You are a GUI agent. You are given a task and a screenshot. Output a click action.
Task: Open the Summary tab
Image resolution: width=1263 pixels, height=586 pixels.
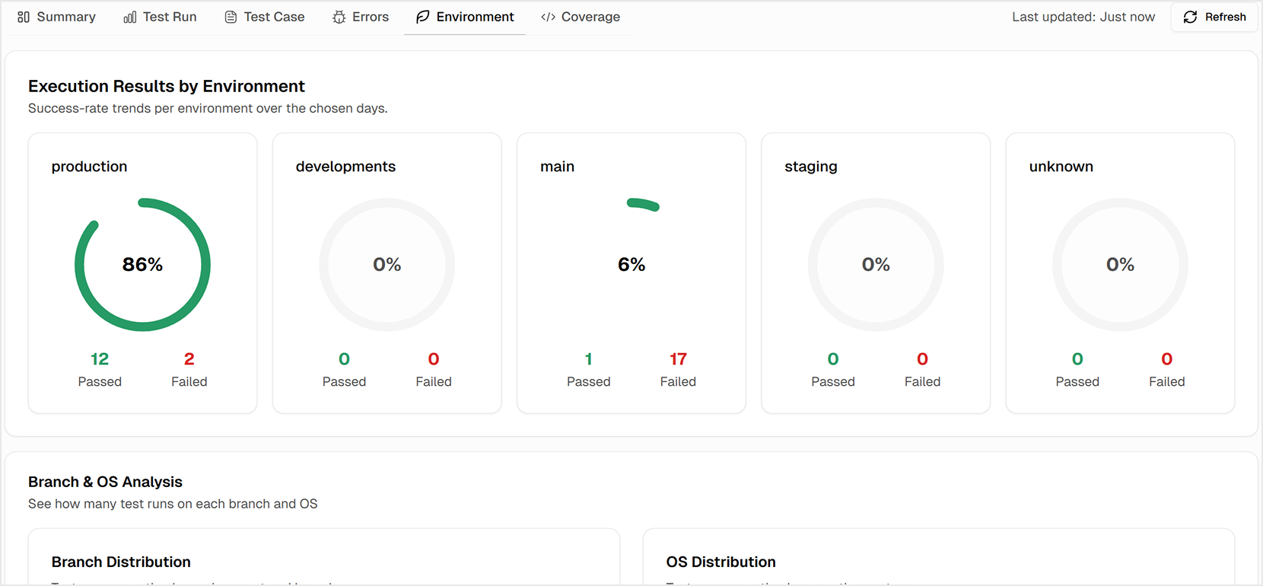56,17
